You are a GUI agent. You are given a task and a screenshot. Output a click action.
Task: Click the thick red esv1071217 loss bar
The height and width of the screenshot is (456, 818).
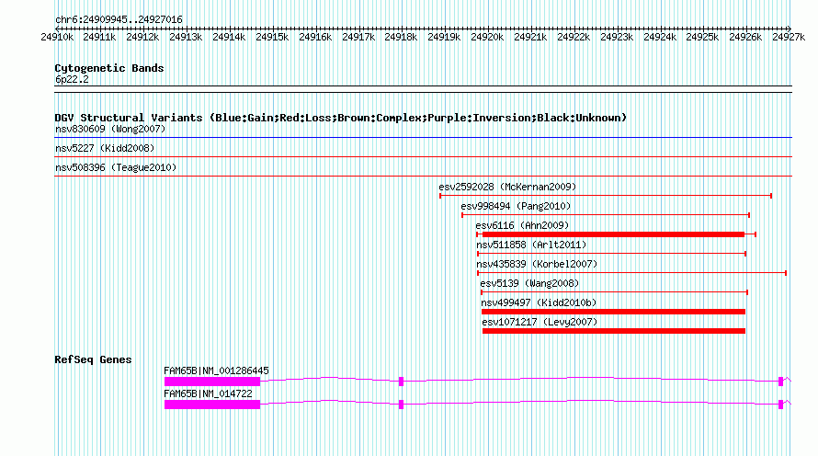coord(614,331)
